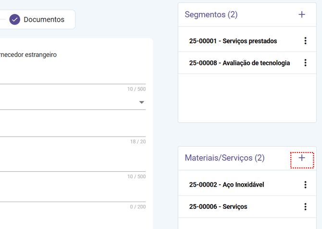The image size is (322, 229).
Task: Select the 25-00002 Aço Inoxidável material
Action: click(x=226, y=185)
